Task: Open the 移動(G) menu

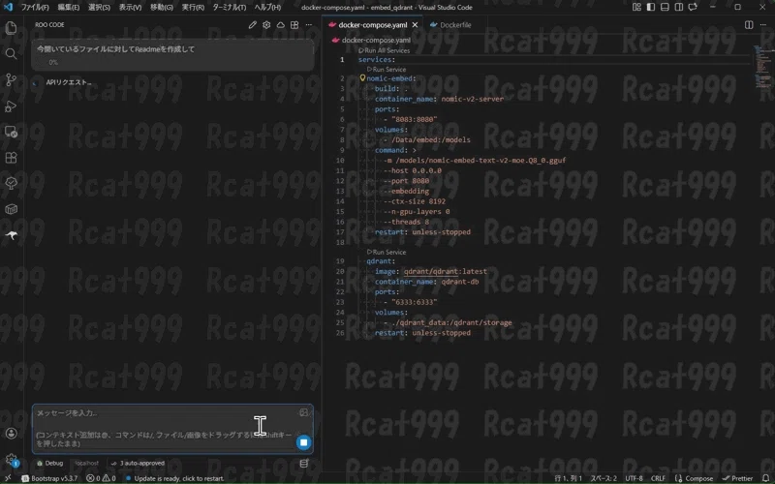Action: (x=161, y=8)
